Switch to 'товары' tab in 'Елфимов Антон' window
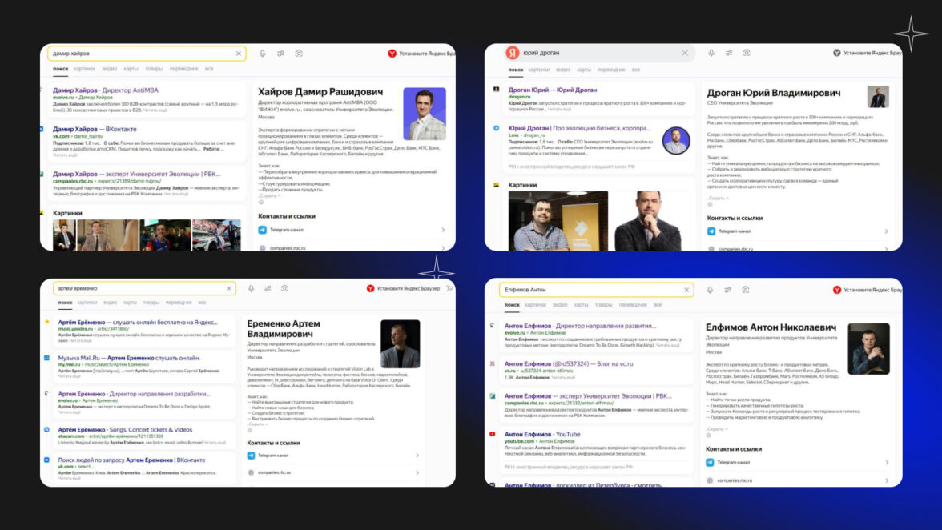Screen dimensions: 942x530 tap(603, 305)
